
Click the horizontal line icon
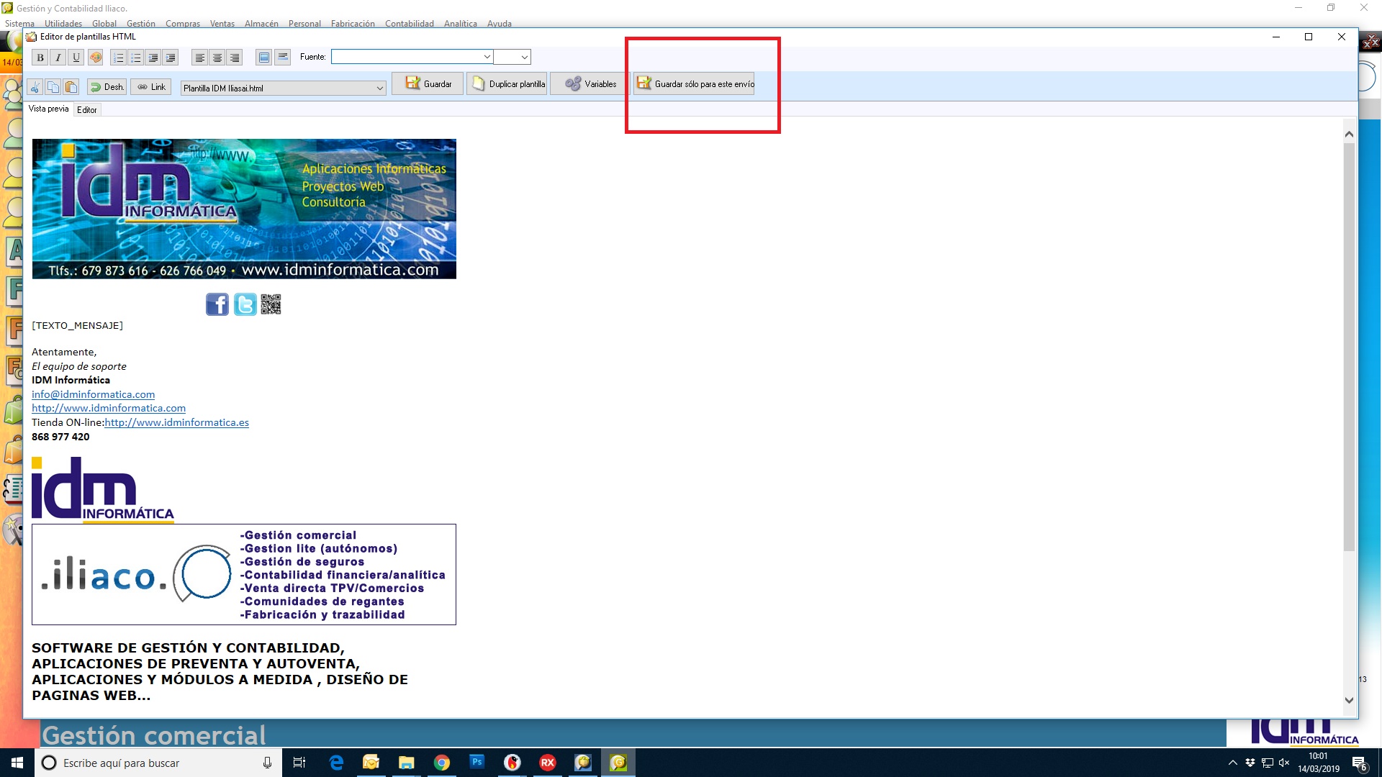point(283,58)
